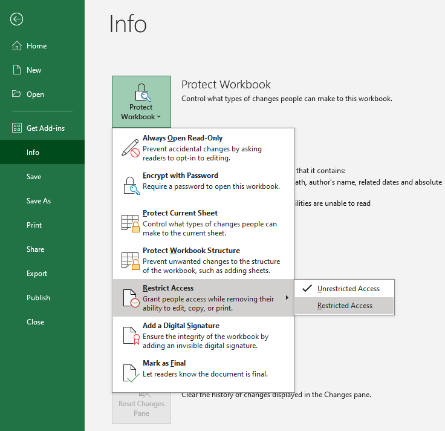Image resolution: width=445 pixels, height=431 pixels.
Task: Click the back arrow icon
Action: click(16, 19)
